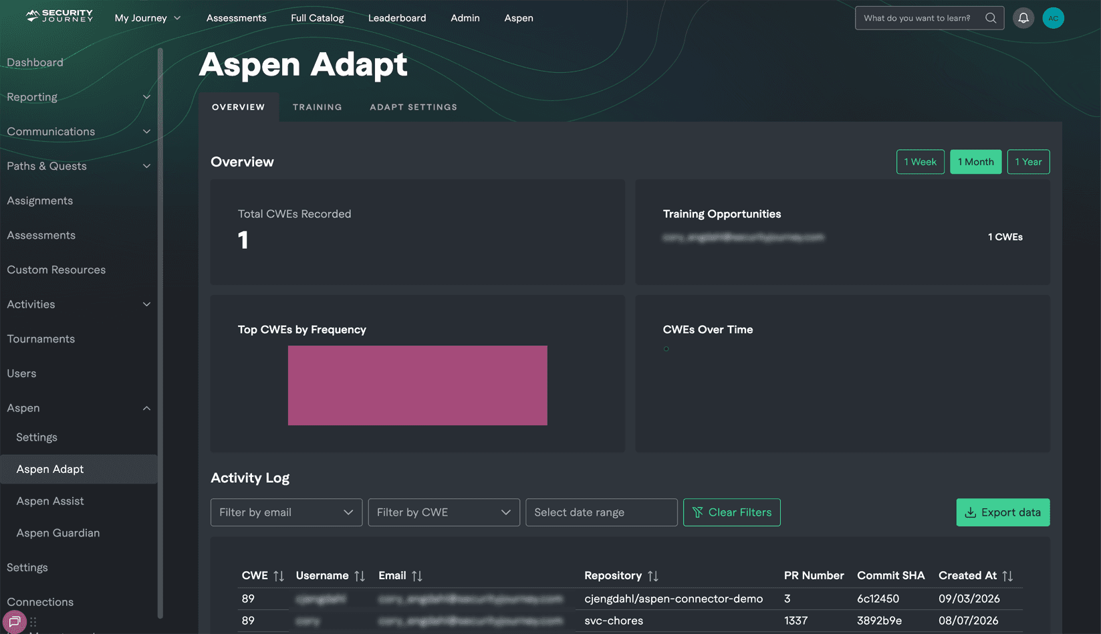Open Aspen Assist in the sidebar
The image size is (1101, 634).
point(50,501)
